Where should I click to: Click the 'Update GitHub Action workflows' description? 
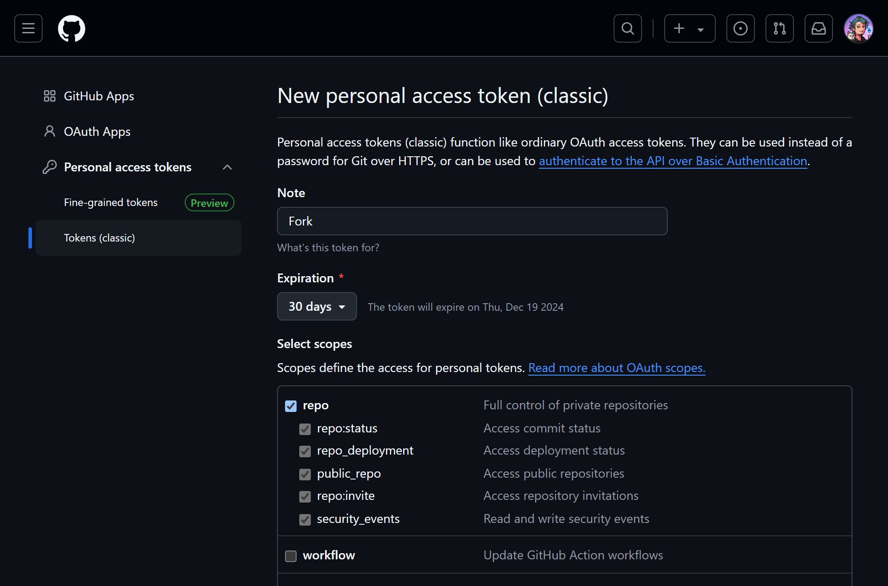[573, 555]
